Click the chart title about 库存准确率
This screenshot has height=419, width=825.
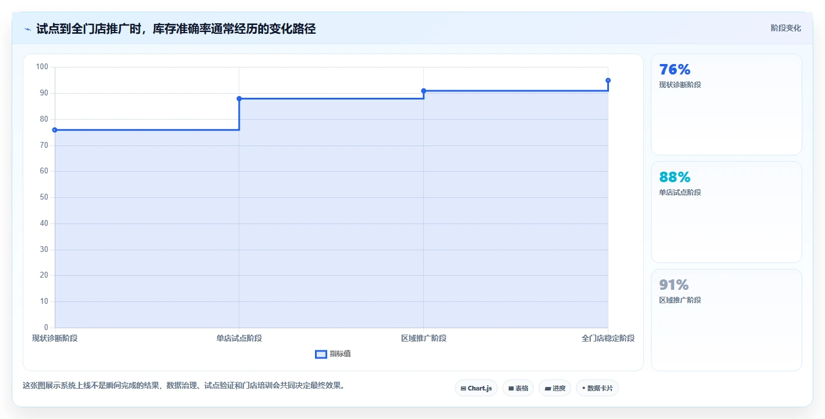click(x=176, y=29)
